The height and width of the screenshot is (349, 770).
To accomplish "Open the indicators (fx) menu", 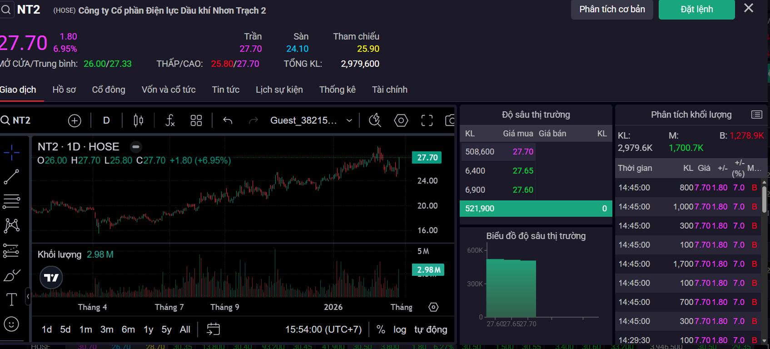I will coord(169,120).
